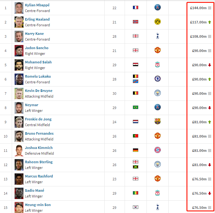Click Bruno Fernandes' portrait thumbnail
This screenshot has width=215, height=213.
tap(19, 136)
